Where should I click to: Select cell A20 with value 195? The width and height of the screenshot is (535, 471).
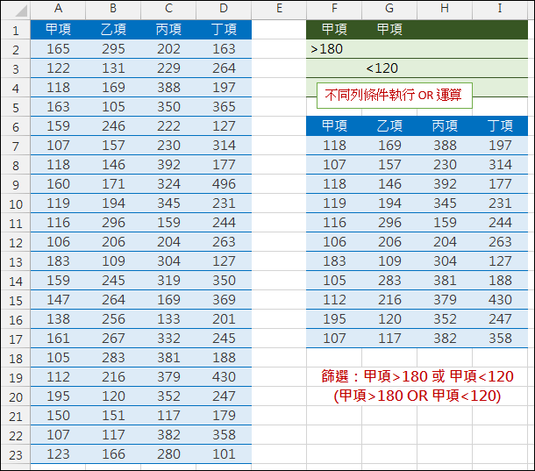tap(58, 396)
